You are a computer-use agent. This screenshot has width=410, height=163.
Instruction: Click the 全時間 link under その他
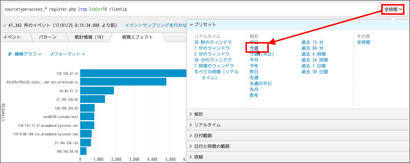coord(363,42)
